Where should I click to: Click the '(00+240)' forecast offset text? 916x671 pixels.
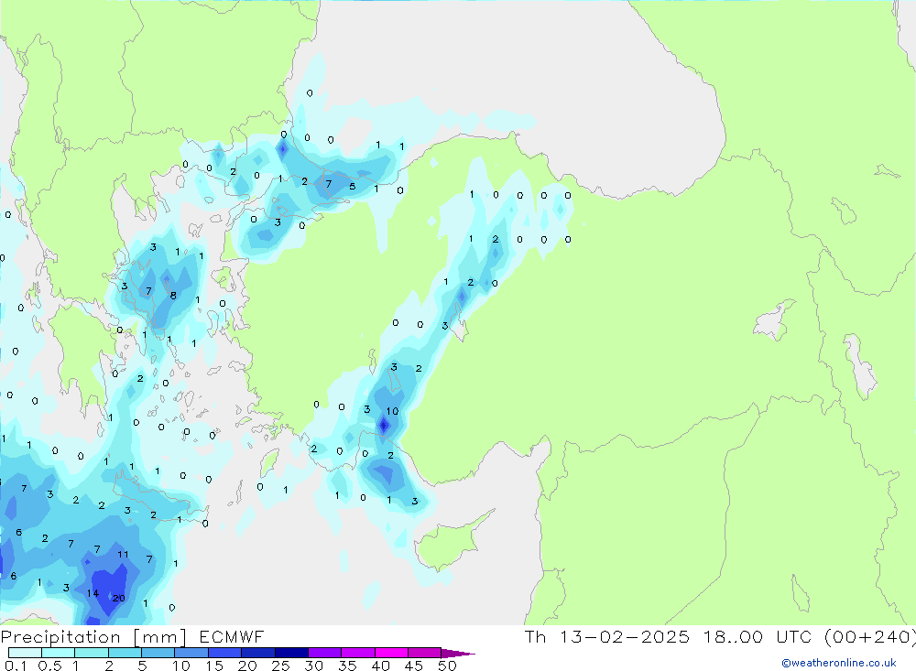pyautogui.click(x=869, y=637)
